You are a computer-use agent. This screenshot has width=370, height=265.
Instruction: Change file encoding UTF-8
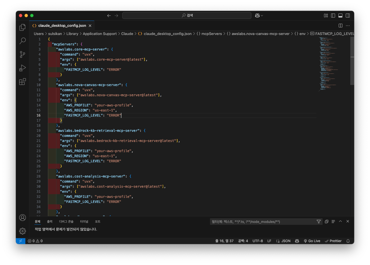pos(258,241)
